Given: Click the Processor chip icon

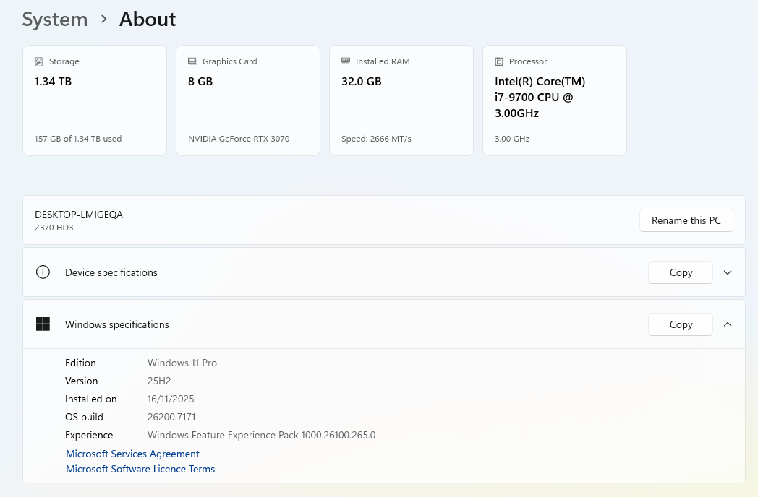Looking at the screenshot, I should tap(499, 61).
